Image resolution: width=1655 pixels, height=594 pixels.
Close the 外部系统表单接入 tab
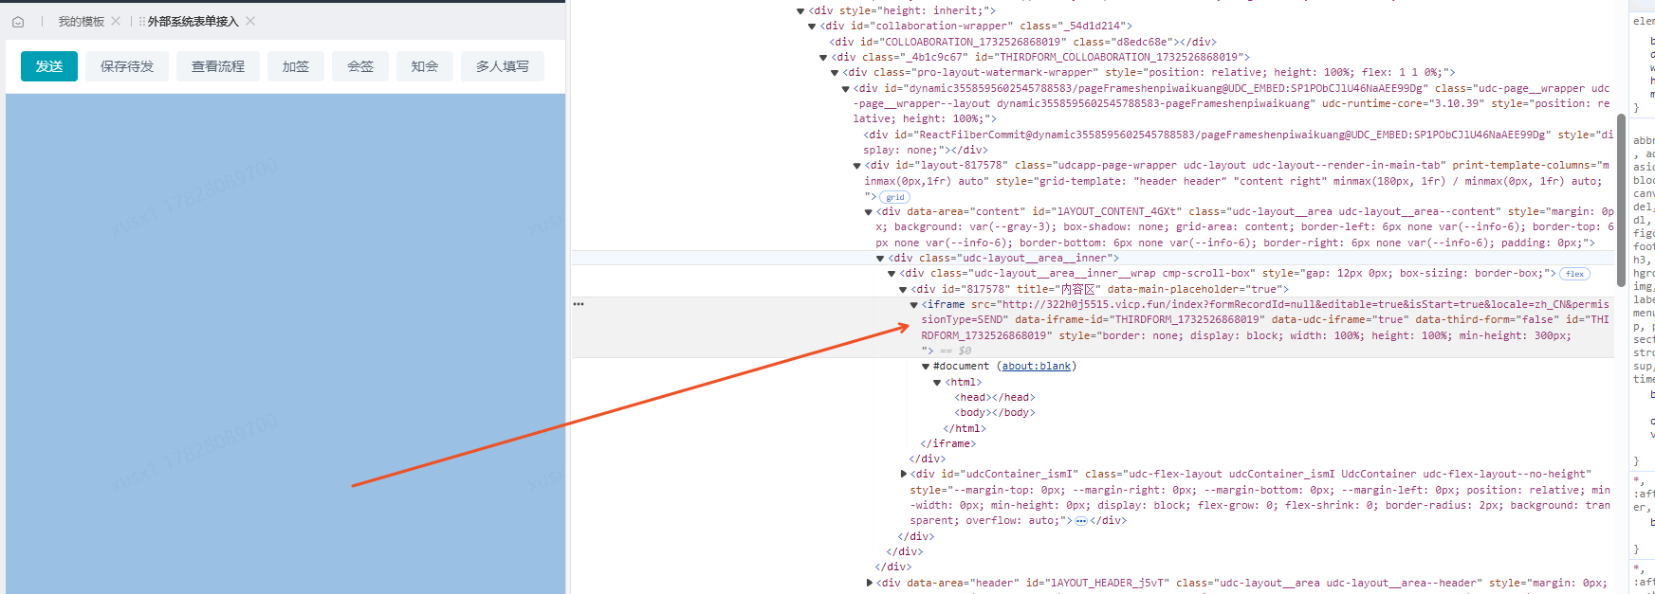tap(250, 21)
